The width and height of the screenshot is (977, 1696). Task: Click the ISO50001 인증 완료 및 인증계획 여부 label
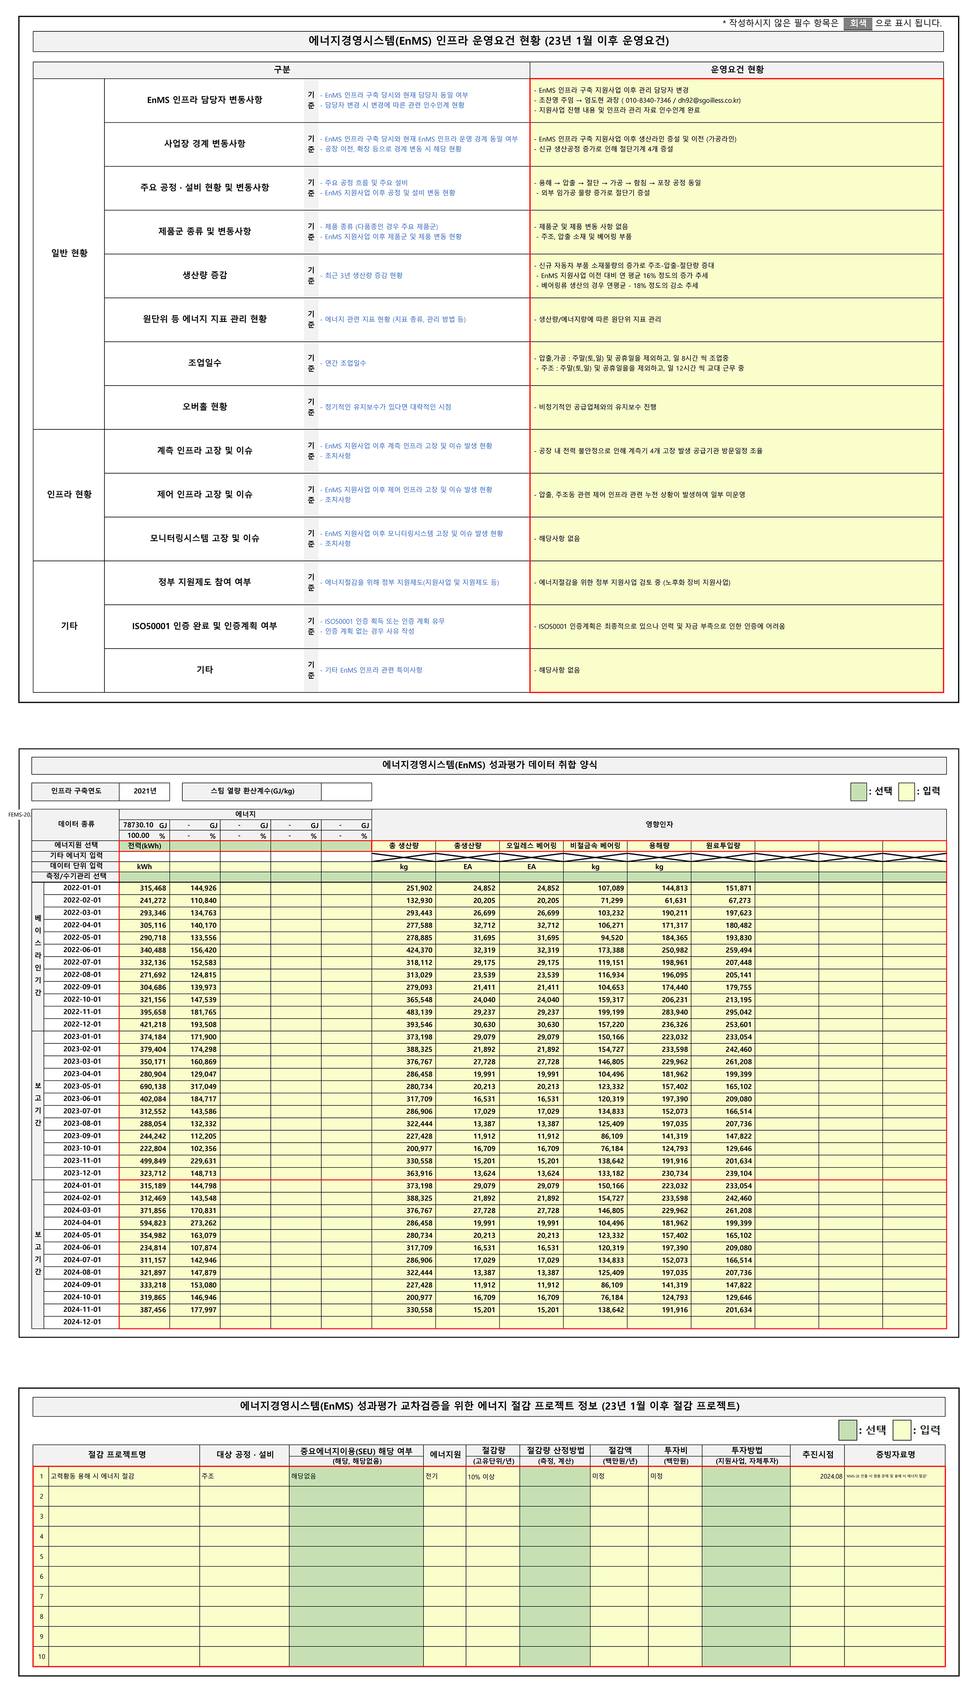tap(204, 626)
